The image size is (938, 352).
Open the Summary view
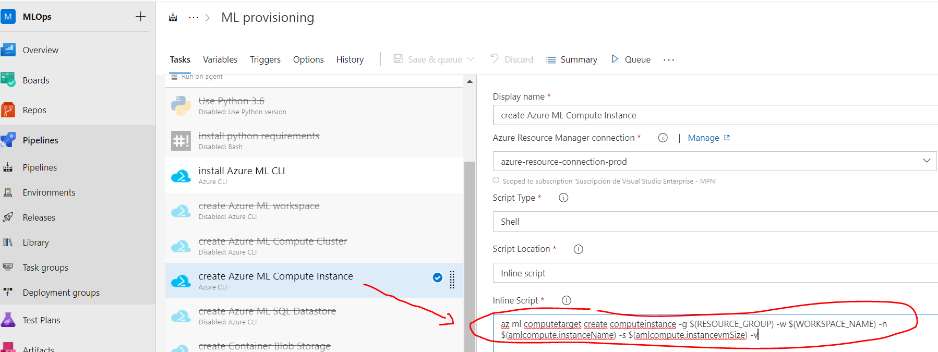pyautogui.click(x=572, y=59)
